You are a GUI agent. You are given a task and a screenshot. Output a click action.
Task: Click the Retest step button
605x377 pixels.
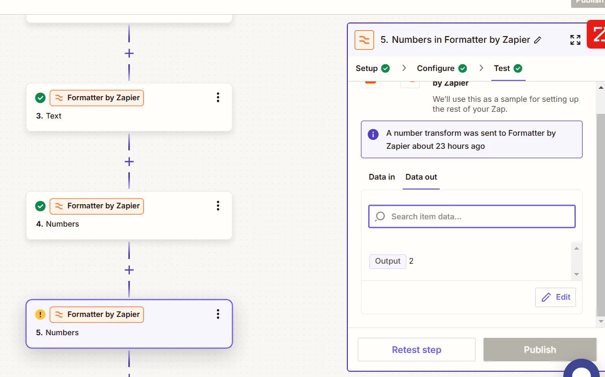417,349
